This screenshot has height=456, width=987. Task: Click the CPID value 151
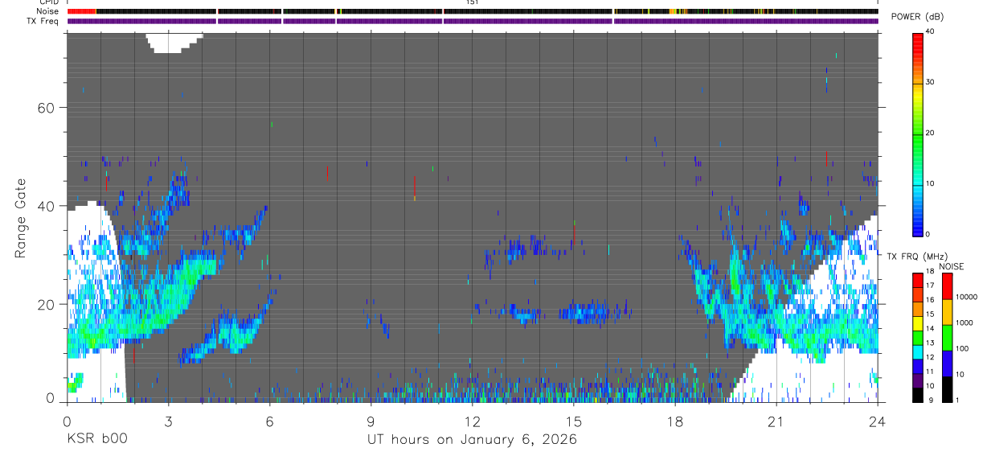[x=473, y=2]
